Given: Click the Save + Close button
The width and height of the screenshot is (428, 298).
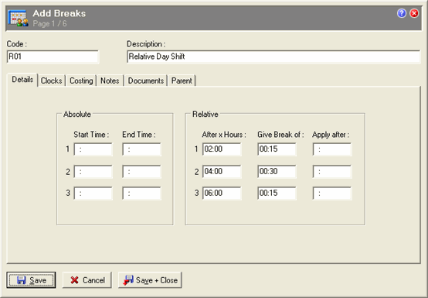Looking at the screenshot, I should click(x=150, y=280).
